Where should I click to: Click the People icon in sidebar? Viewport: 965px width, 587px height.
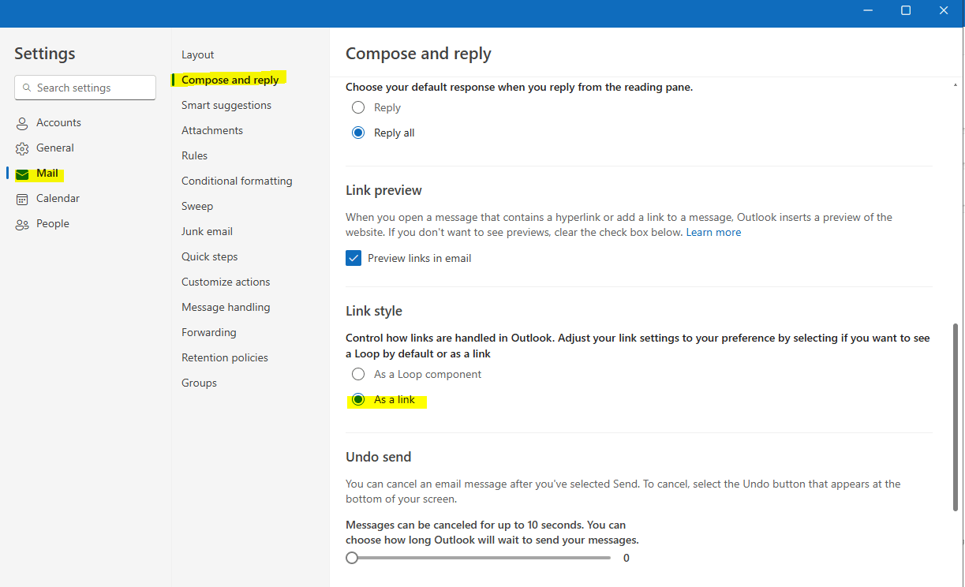[x=22, y=224]
